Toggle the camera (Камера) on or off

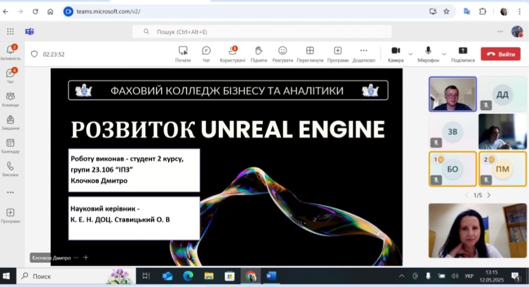pyautogui.click(x=395, y=53)
